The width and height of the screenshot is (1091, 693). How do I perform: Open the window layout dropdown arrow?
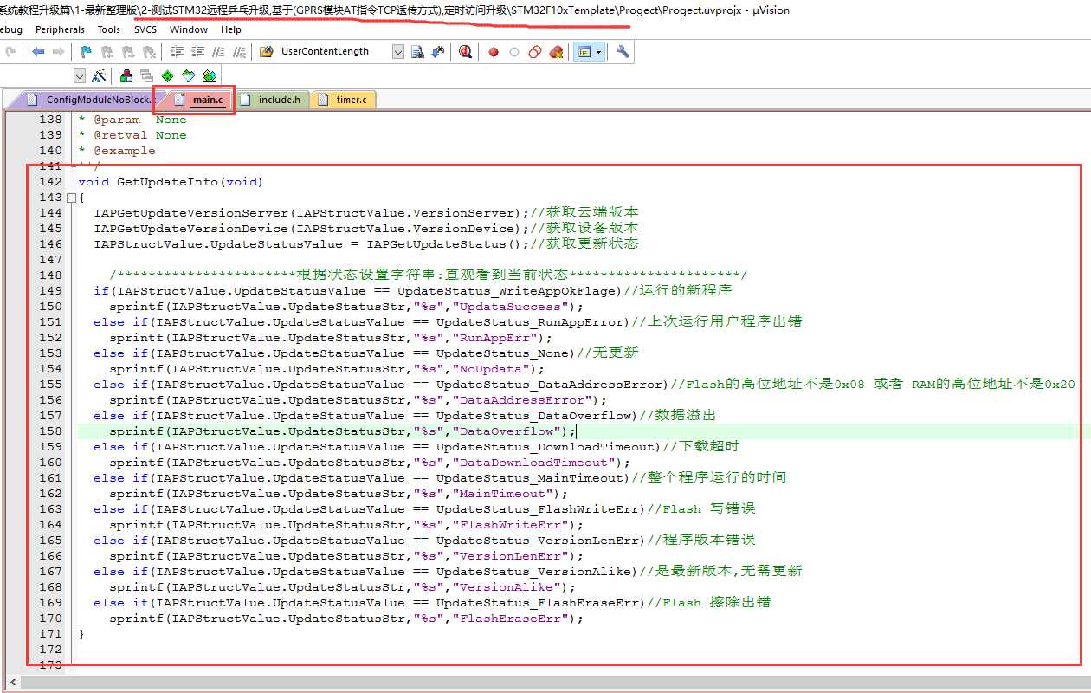pyautogui.click(x=598, y=52)
